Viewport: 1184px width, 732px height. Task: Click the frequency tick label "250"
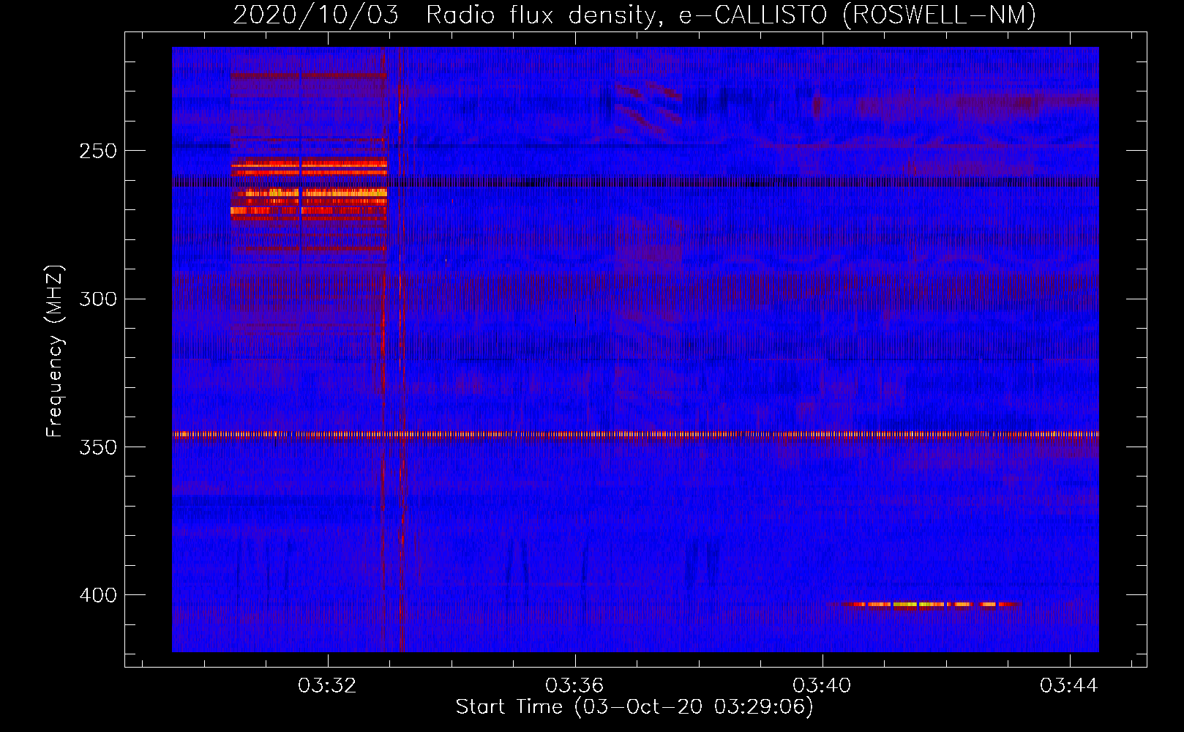98,151
